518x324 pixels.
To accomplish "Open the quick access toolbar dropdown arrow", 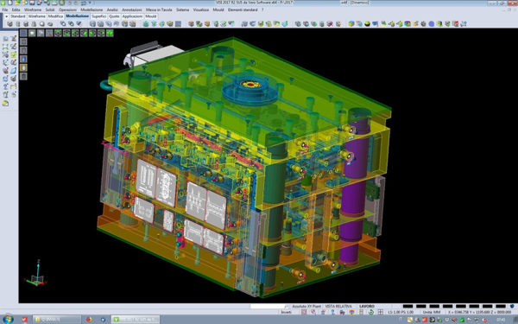I will (90, 3).
